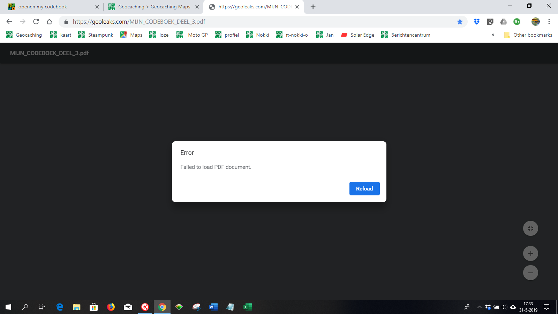Open Task View on taskbar
The image size is (558, 314).
(x=42, y=307)
